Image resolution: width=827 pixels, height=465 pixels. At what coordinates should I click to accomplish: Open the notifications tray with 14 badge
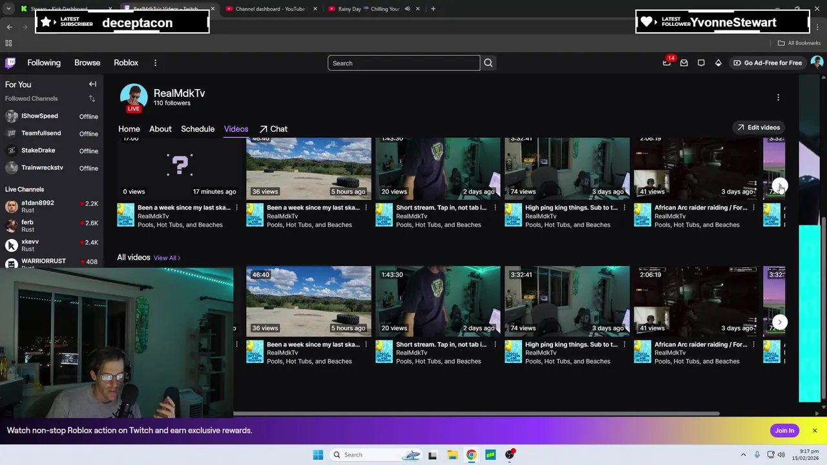[x=667, y=62]
